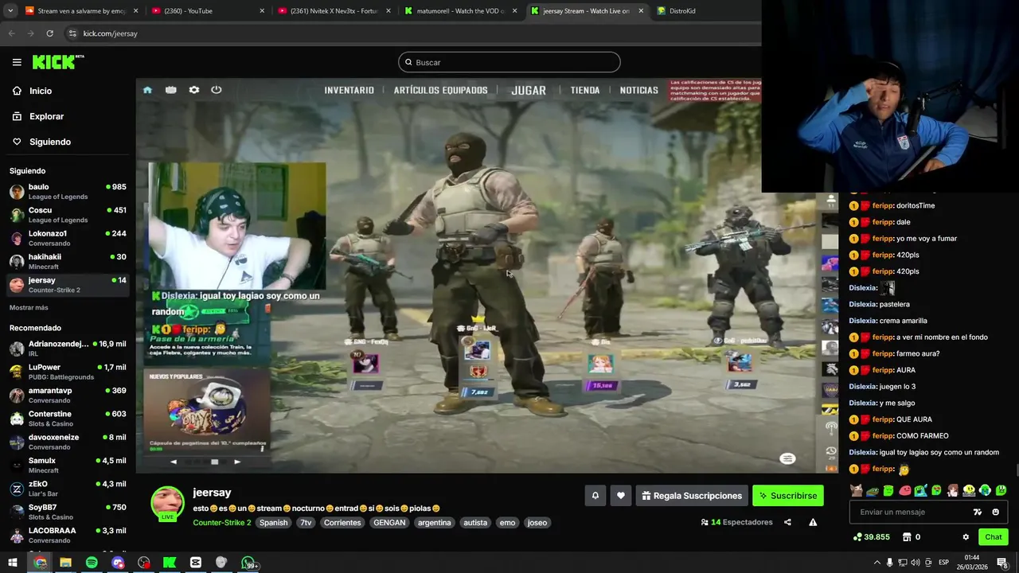
Task: Click the Suscribirse button
Action: point(788,496)
